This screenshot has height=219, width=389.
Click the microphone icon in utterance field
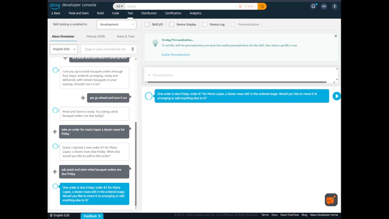132,49
